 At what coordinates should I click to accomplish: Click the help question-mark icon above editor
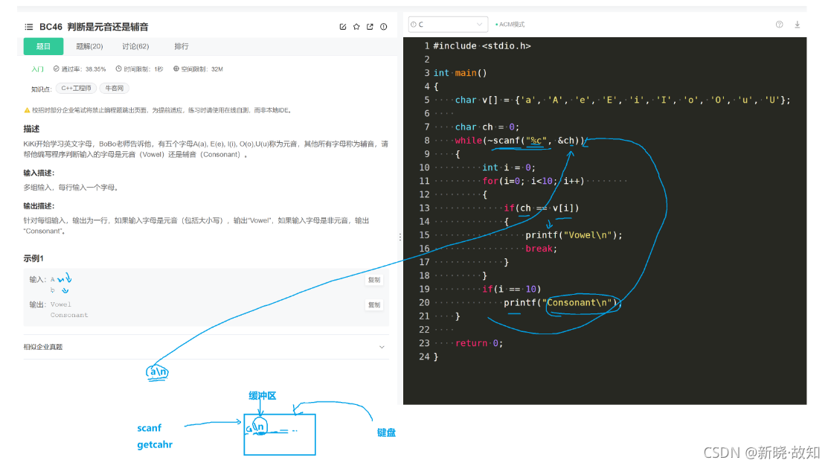(779, 25)
